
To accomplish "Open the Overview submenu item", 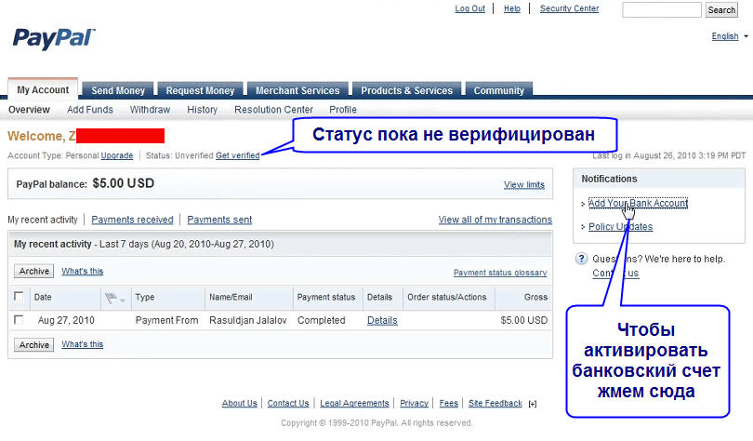I will point(29,110).
